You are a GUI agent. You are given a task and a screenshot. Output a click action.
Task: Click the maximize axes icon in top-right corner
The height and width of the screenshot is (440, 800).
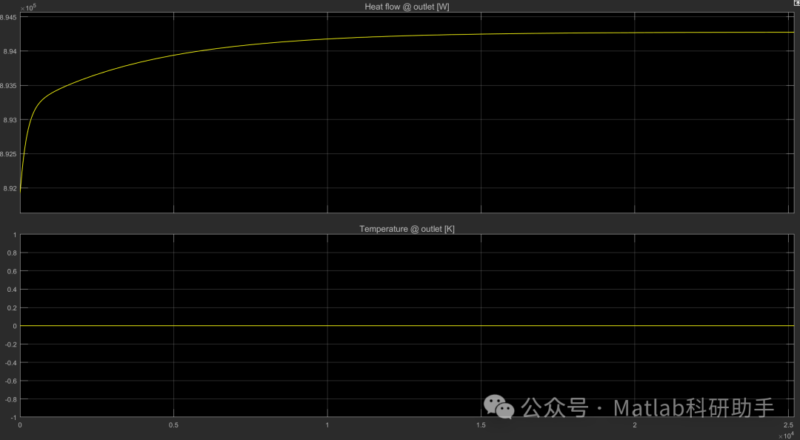[x=796, y=3]
